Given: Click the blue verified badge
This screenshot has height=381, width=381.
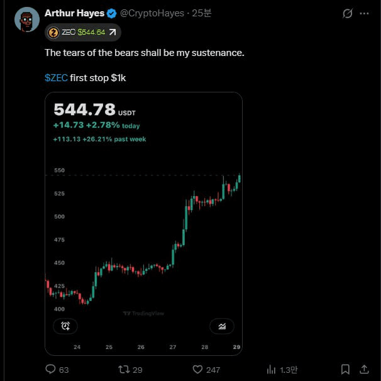Looking at the screenshot, I should [x=111, y=13].
